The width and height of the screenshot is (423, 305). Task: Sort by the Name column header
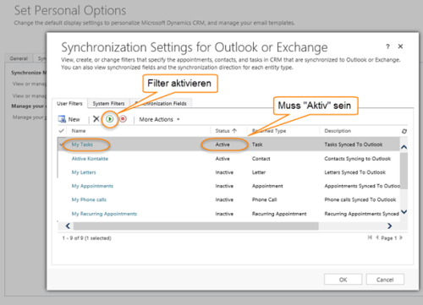click(x=79, y=131)
